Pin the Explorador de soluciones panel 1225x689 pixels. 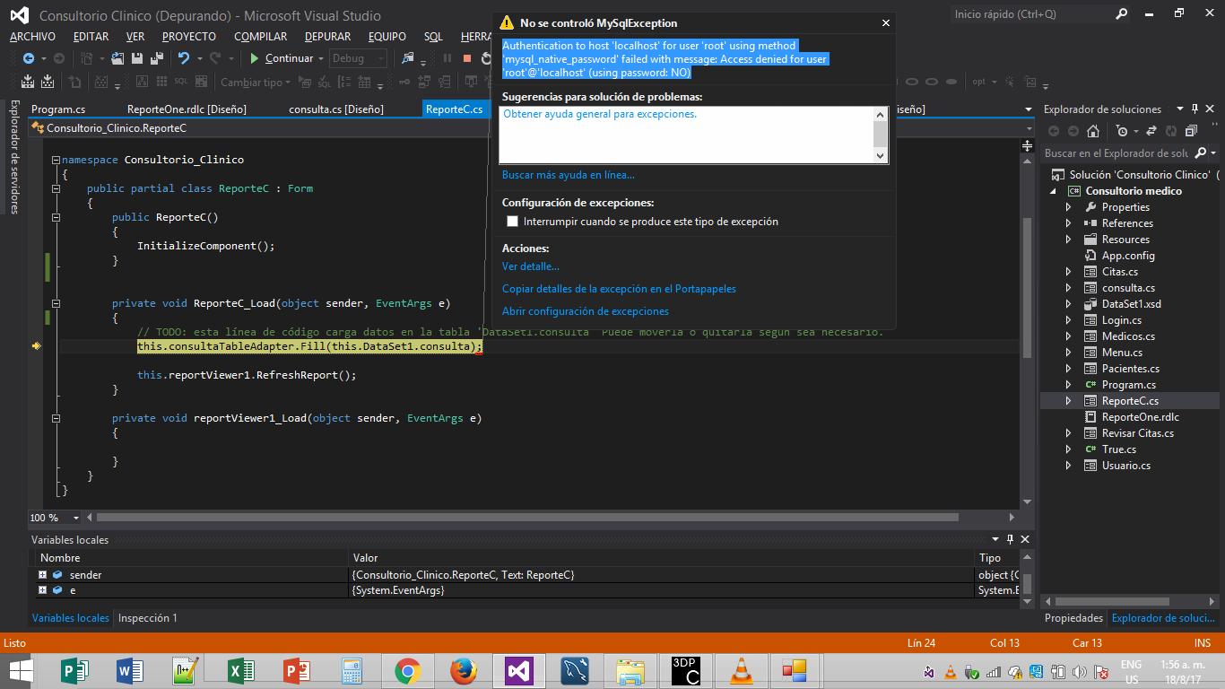1194,109
